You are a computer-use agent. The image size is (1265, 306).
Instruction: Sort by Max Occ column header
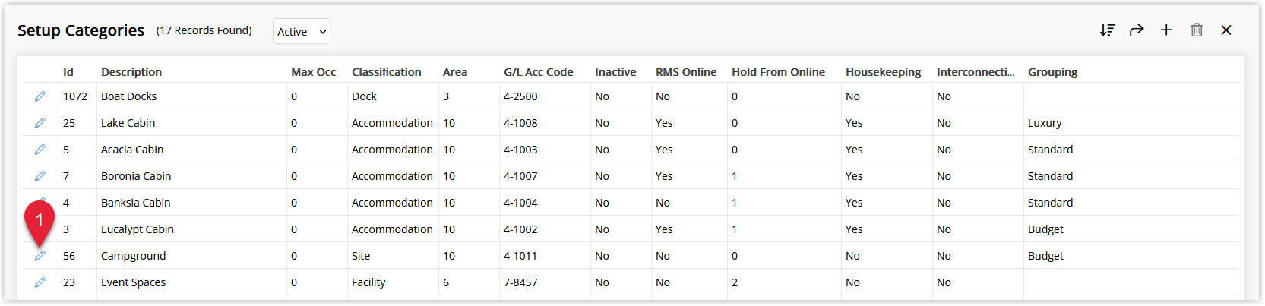click(x=313, y=72)
